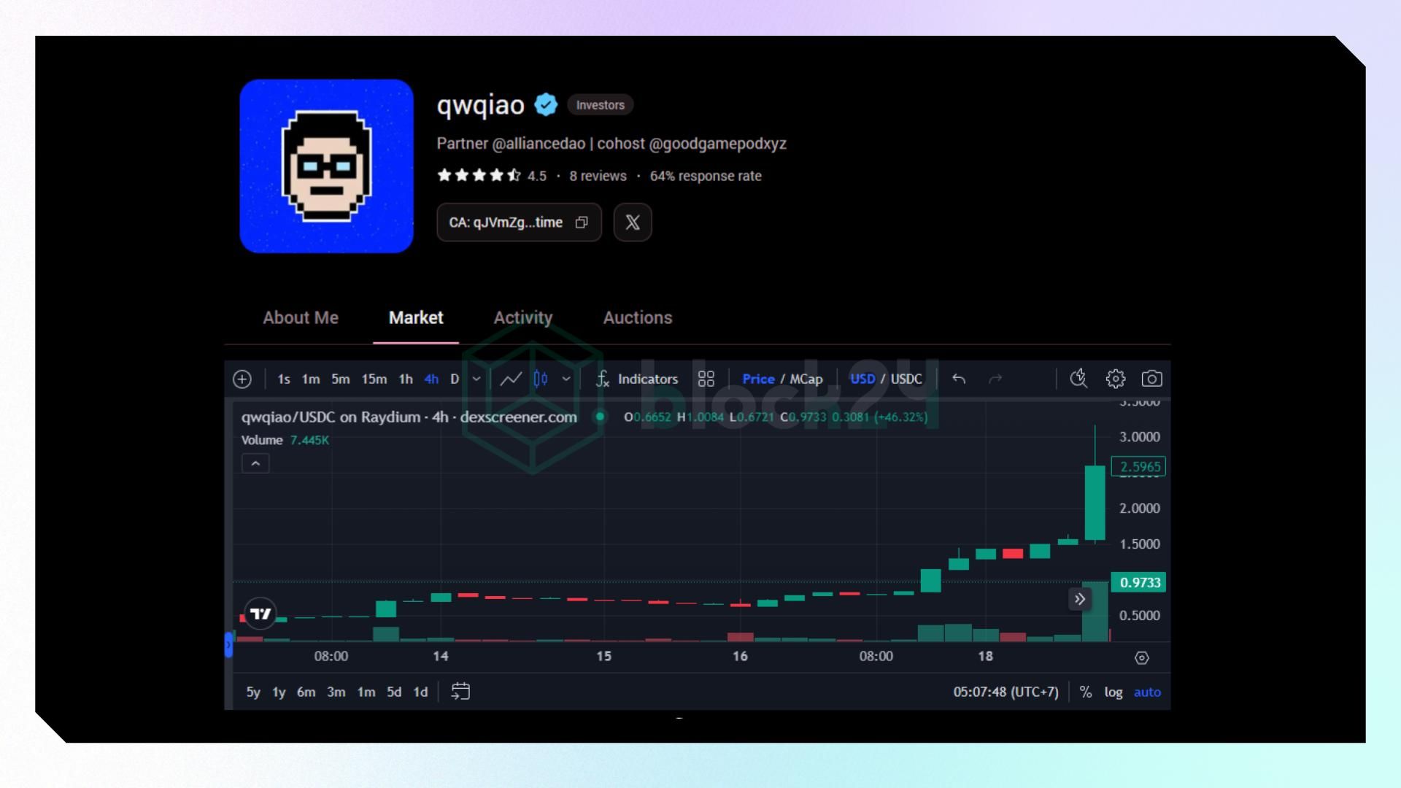Undo the last chart action

tap(959, 379)
